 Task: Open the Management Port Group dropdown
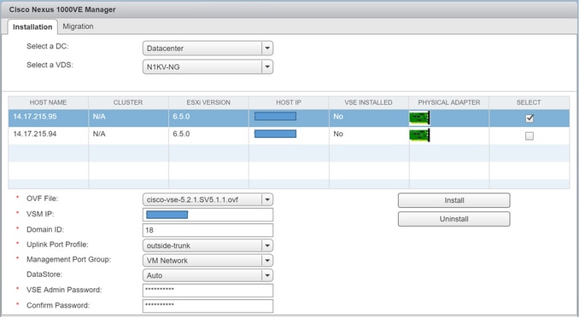click(x=208, y=260)
